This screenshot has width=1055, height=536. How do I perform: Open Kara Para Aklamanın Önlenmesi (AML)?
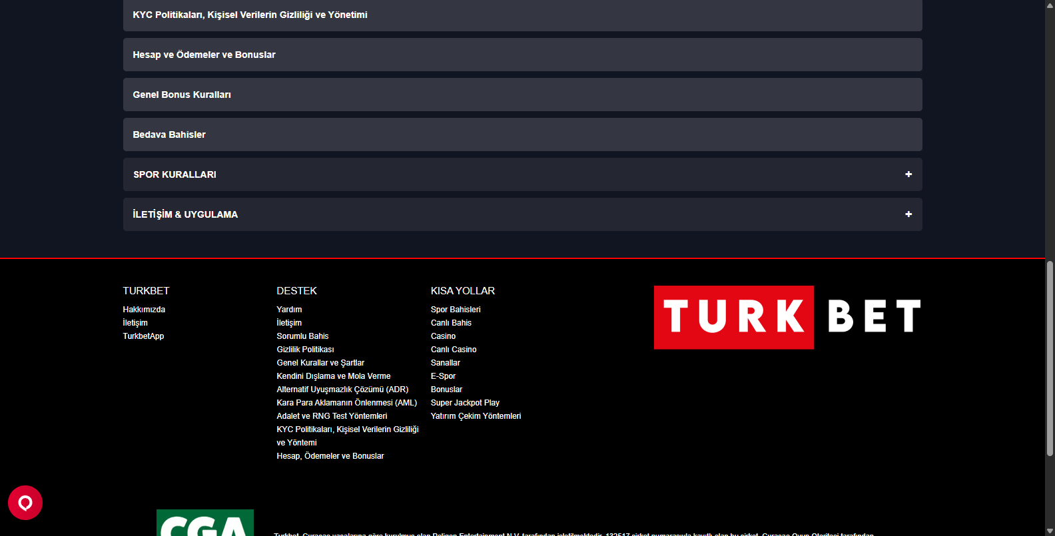point(347,403)
